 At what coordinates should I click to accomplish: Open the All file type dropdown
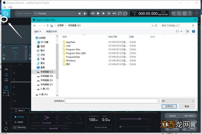click(x=178, y=101)
